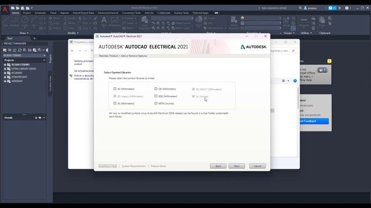Expand the EXTRA LIBRARY DEMO project node
Image resolution: width=371 pixels, height=208 pixels.
[5, 69]
